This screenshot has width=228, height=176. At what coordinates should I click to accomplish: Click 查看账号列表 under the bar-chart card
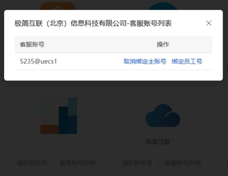click(78, 163)
